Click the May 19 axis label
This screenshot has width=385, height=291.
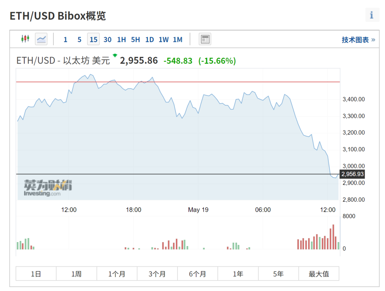coord(198,210)
